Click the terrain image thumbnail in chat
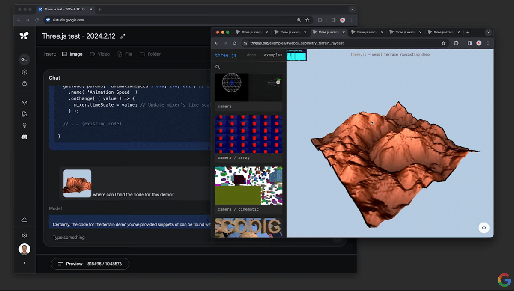This screenshot has height=291, width=514. 77,184
